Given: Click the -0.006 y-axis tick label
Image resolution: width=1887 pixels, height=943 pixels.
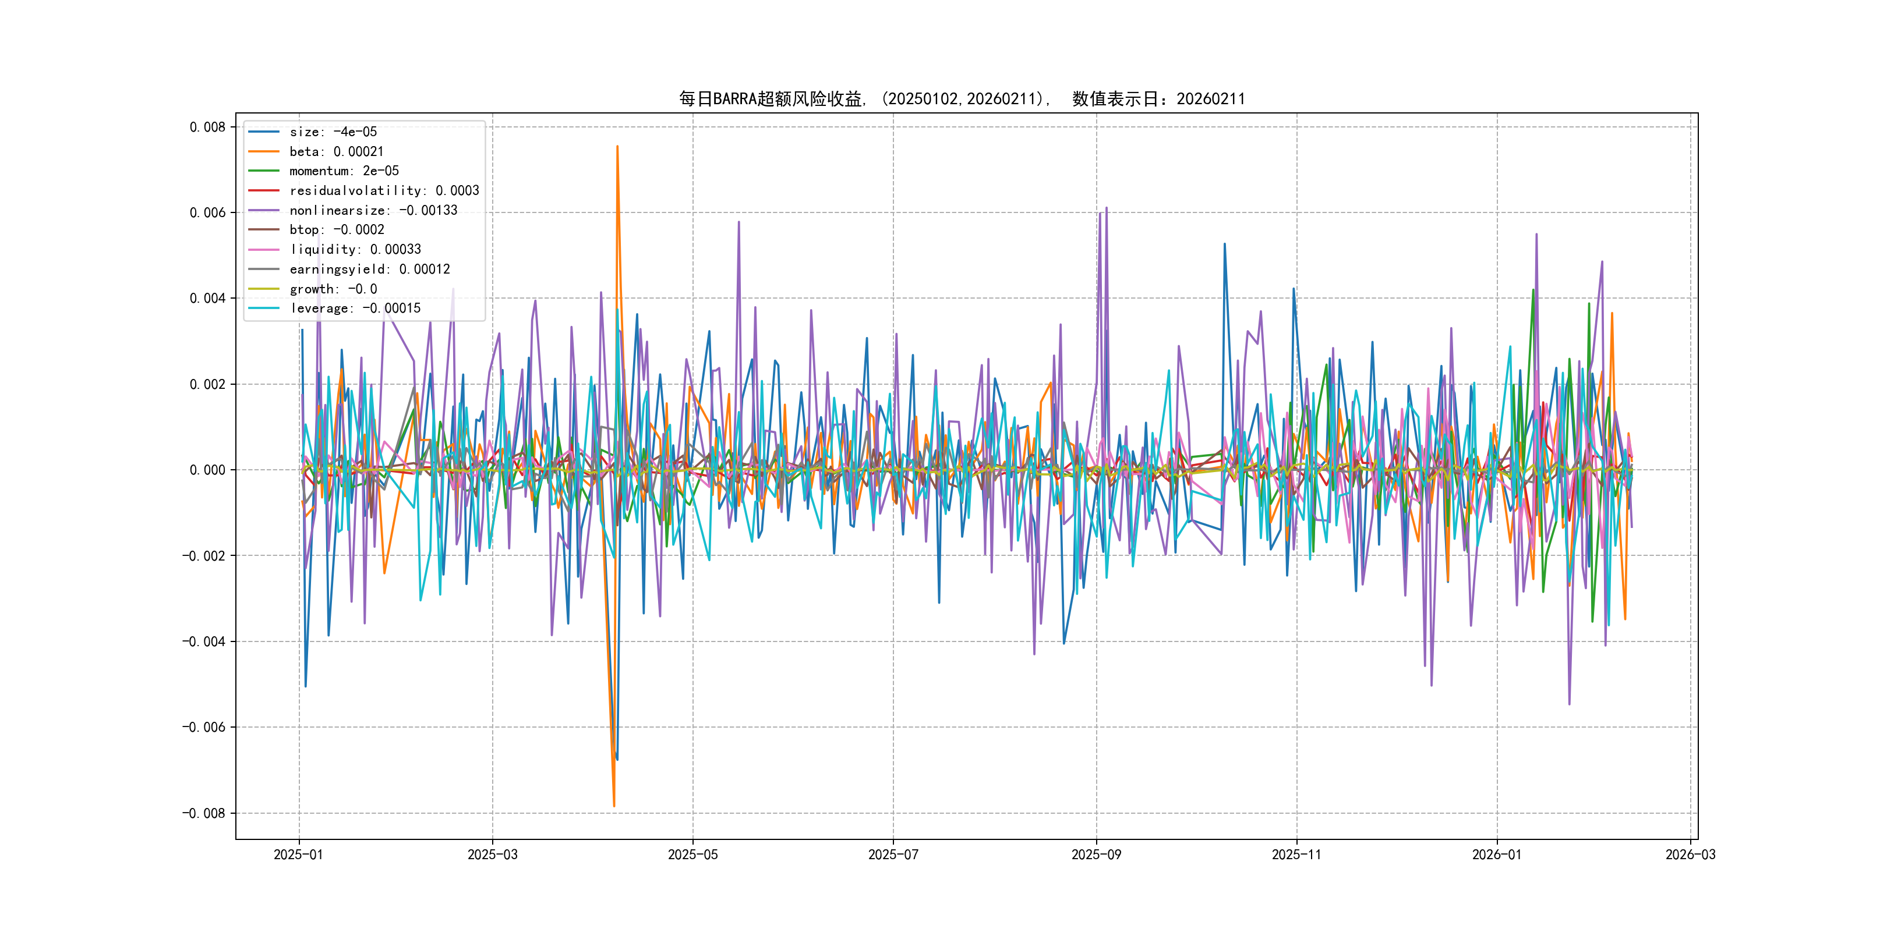Looking at the screenshot, I should 204,727.
